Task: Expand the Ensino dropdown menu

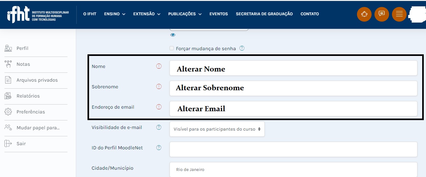Action: pos(115,14)
